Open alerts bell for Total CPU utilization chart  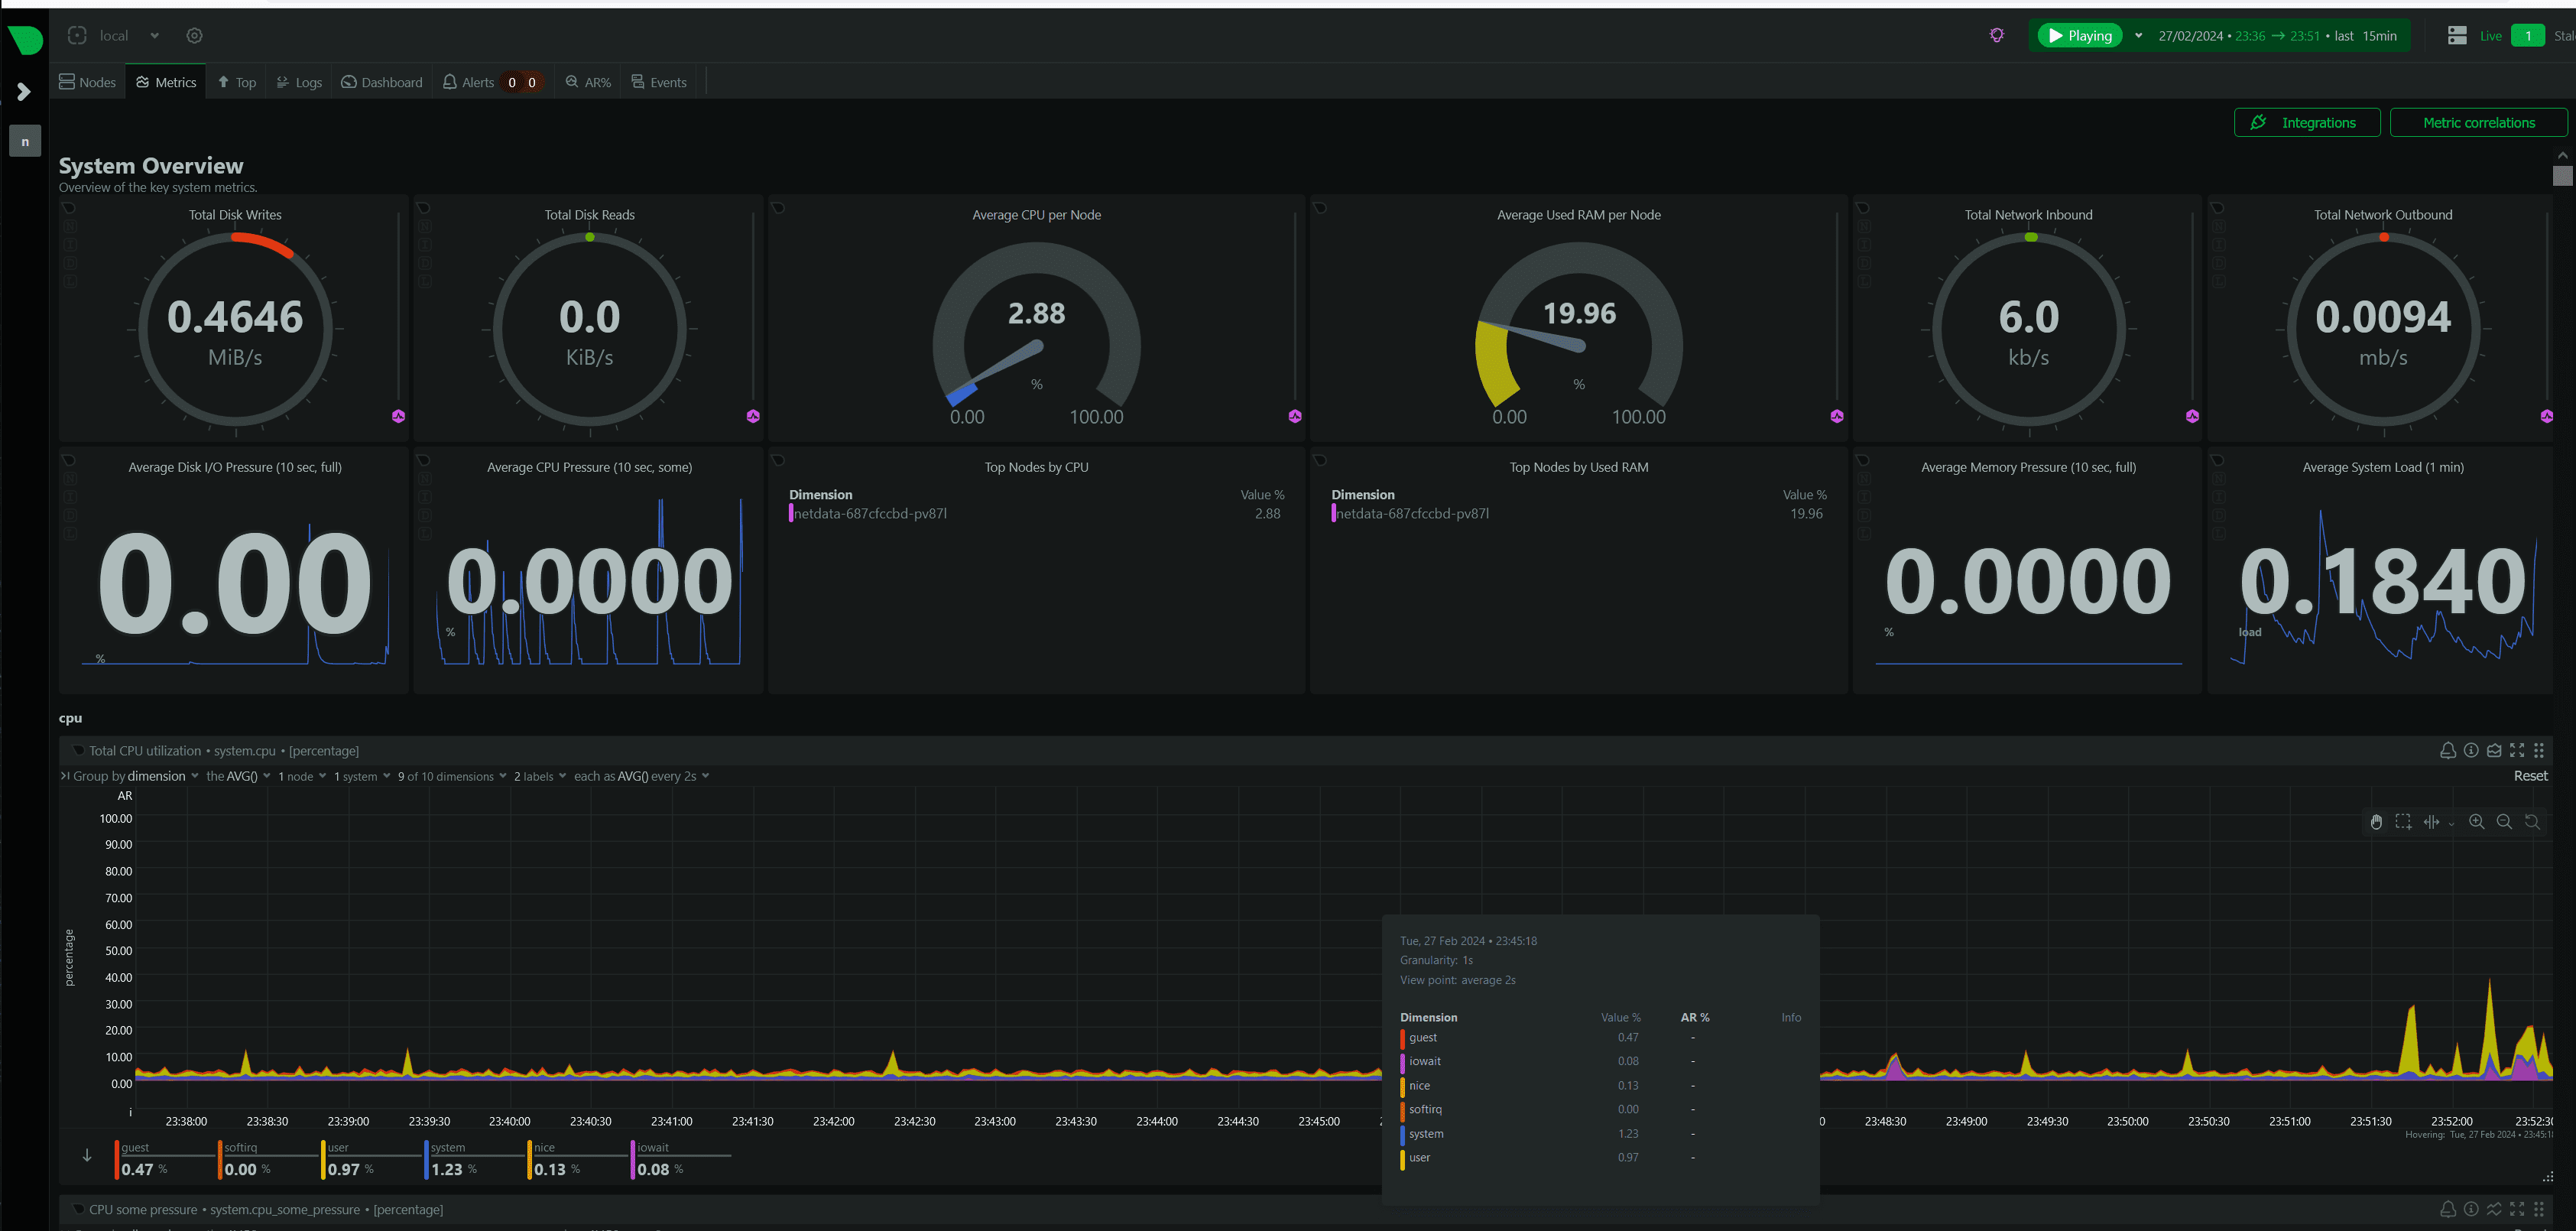(x=2448, y=750)
